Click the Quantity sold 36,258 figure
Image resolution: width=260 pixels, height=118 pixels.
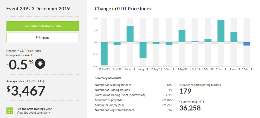[x=190, y=108]
